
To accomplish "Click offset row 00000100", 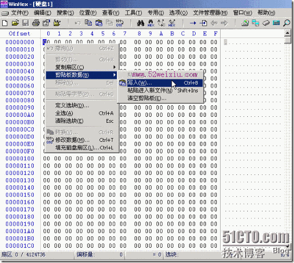I will [x=20, y=159].
